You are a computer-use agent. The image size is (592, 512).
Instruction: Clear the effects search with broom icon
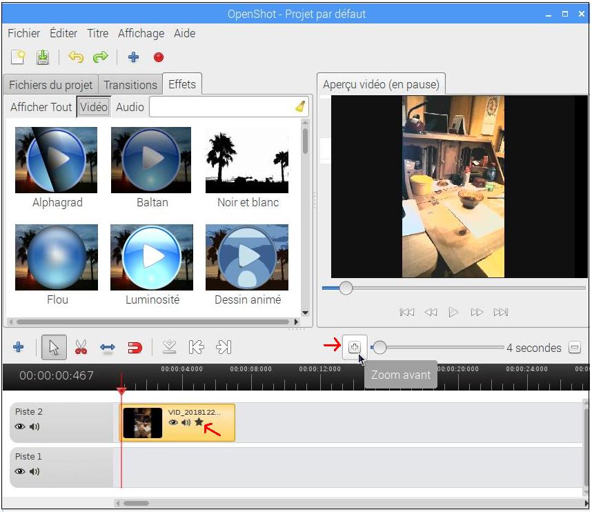[300, 106]
